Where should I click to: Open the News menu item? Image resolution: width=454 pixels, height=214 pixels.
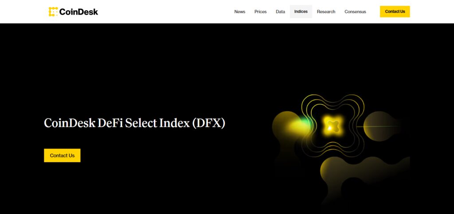(240, 11)
